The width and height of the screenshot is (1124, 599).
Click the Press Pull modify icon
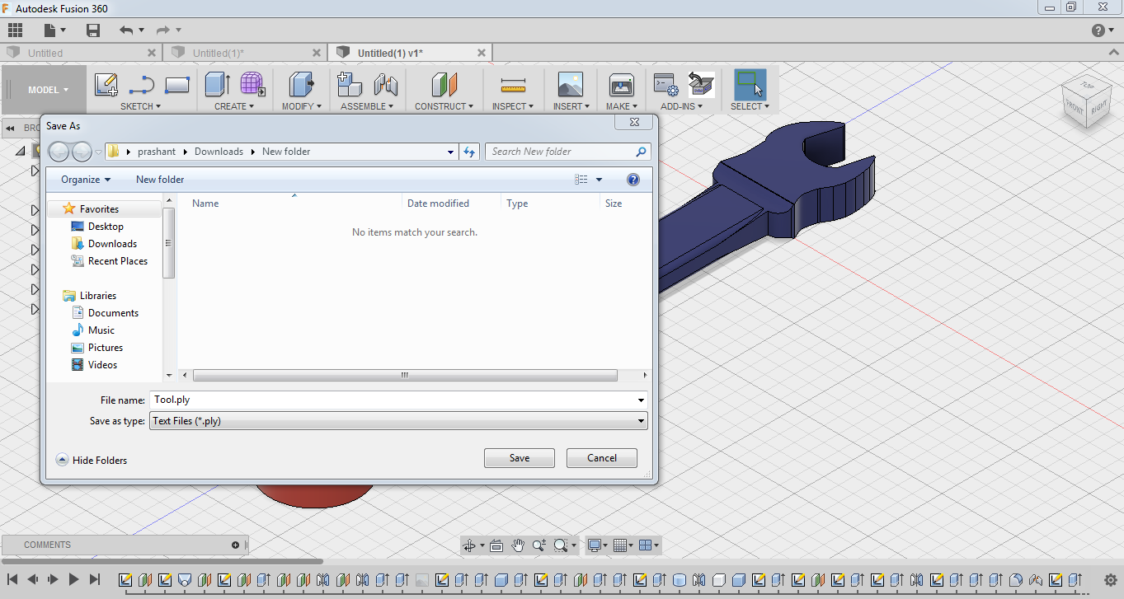[x=301, y=85]
